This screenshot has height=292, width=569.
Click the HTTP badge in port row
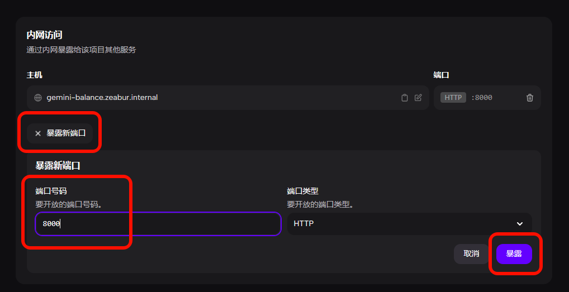[x=453, y=98]
